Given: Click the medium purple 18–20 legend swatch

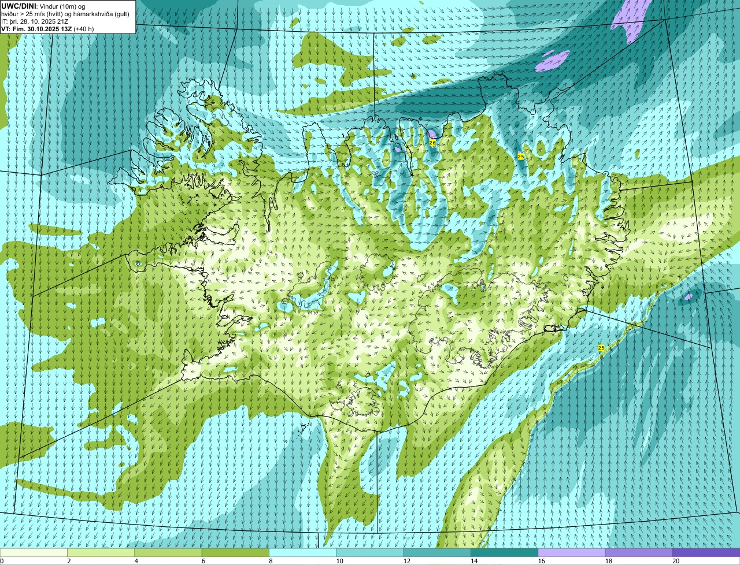Looking at the screenshot, I should (639, 552).
